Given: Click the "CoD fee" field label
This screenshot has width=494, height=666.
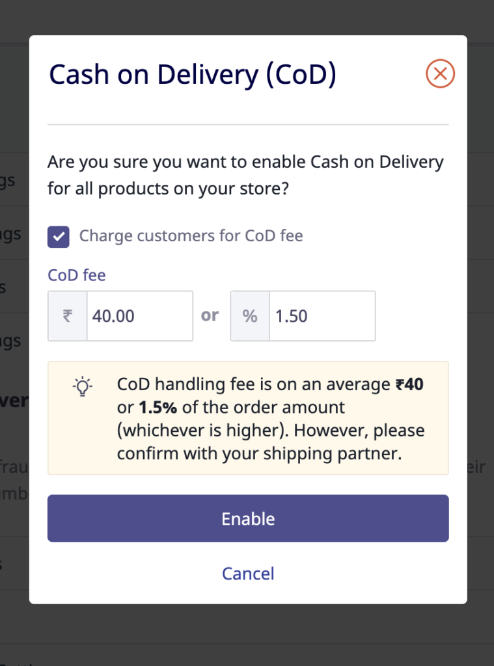Looking at the screenshot, I should (x=77, y=275).
